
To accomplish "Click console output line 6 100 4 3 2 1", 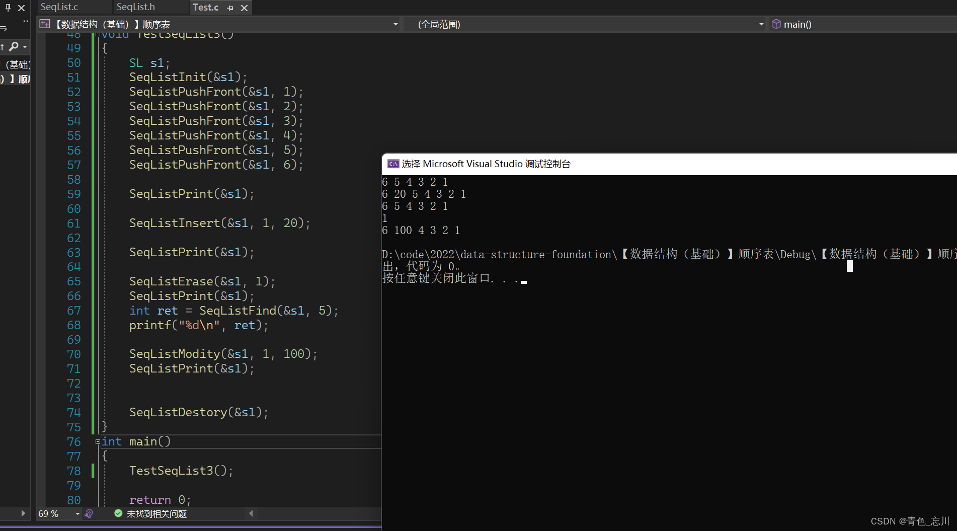I will coord(421,231).
